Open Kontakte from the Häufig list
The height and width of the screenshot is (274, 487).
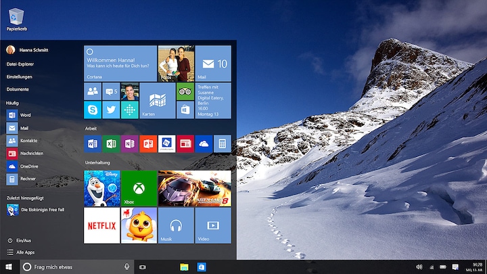[x=22, y=141]
